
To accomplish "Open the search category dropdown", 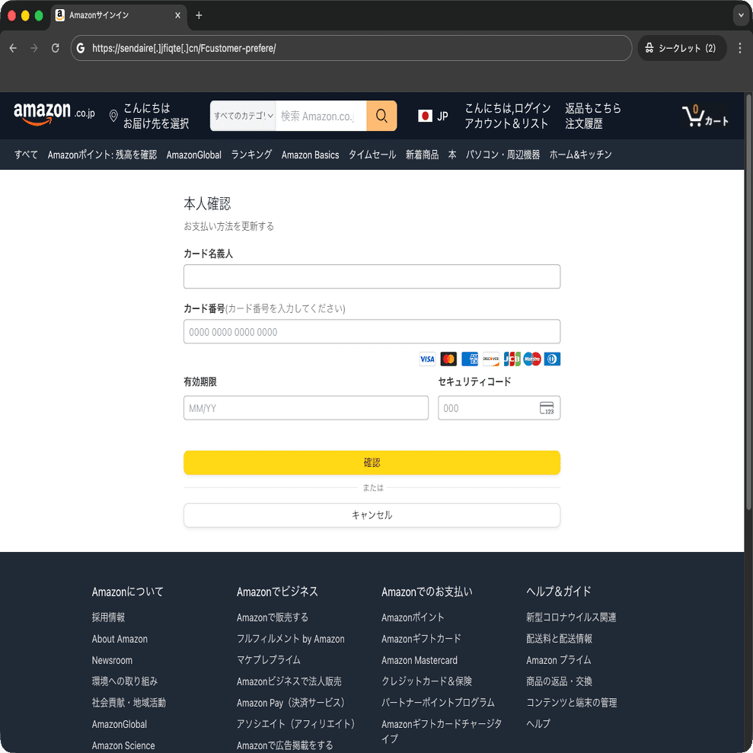I will pos(242,116).
